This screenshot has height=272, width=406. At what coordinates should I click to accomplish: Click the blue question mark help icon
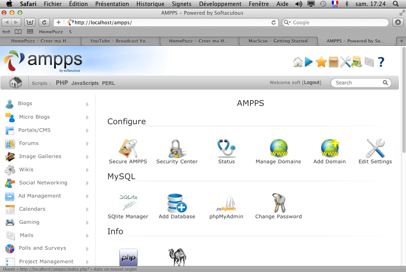coord(381,62)
